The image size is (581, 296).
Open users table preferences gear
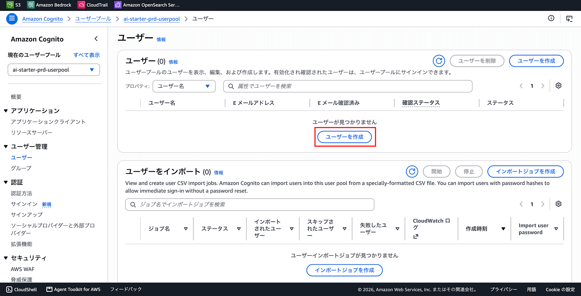click(x=558, y=86)
